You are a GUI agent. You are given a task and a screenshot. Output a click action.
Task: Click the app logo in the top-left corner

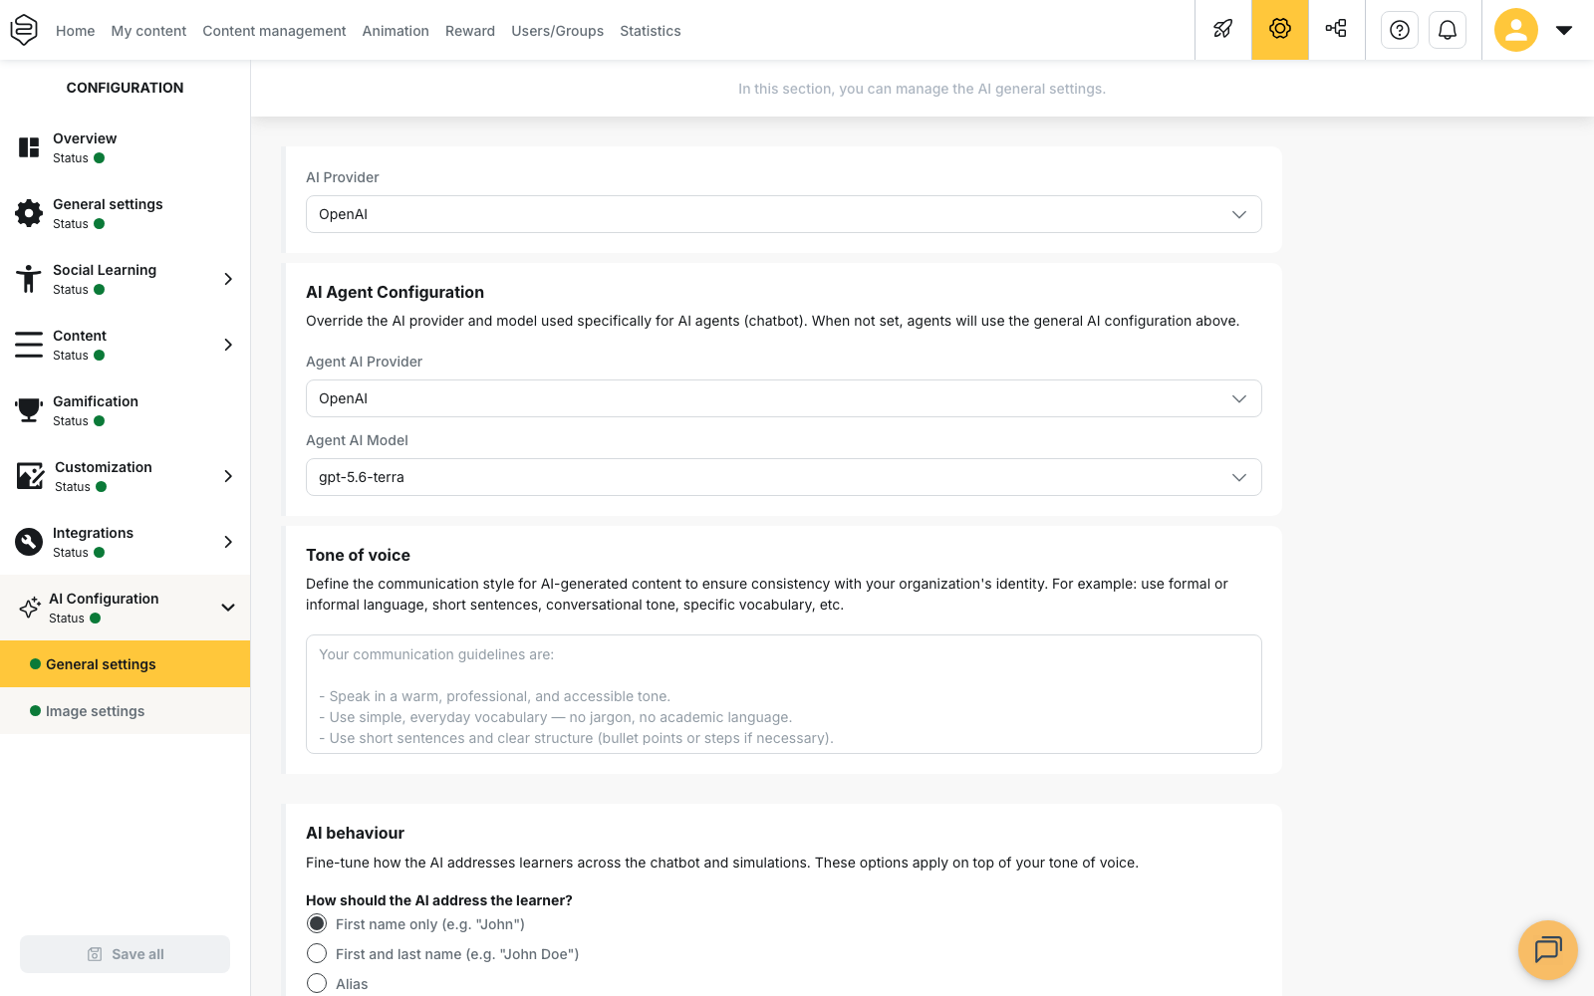pos(24,30)
